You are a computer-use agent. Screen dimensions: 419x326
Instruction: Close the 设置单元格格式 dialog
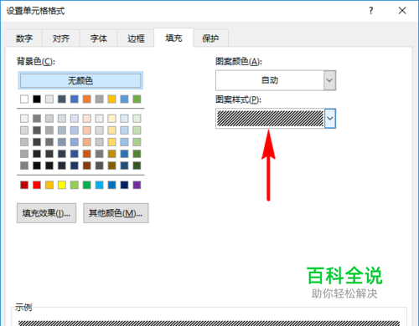pyautogui.click(x=402, y=11)
